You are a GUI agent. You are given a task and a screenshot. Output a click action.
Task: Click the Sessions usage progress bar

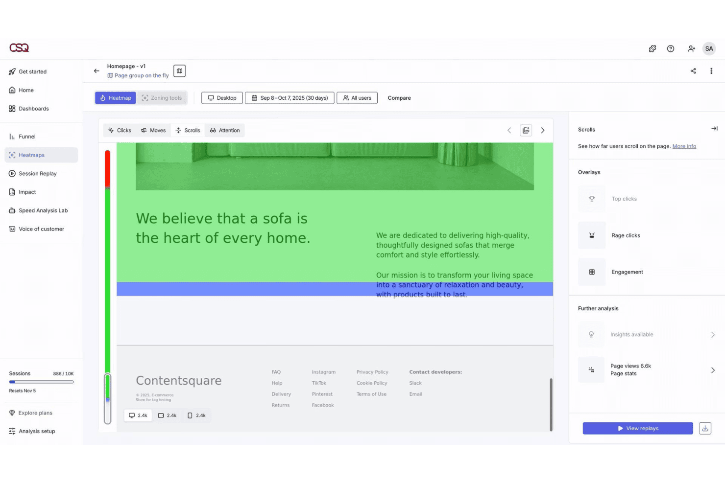pos(41,382)
